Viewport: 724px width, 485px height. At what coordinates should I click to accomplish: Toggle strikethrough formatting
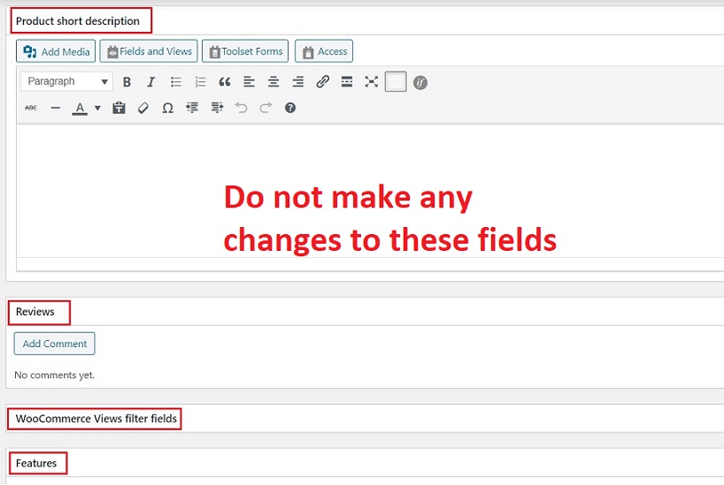31,108
